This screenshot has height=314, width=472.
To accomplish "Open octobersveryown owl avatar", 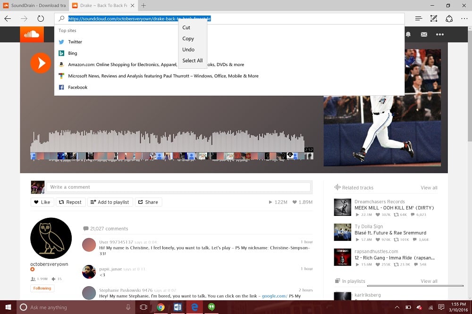I will click(x=51, y=238).
